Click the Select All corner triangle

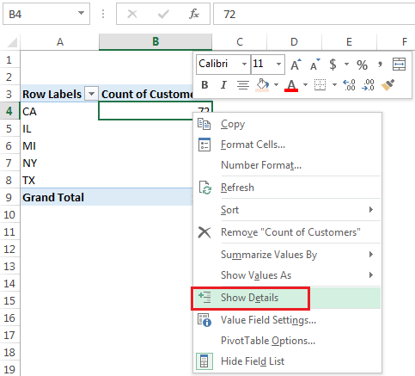(x=12, y=43)
